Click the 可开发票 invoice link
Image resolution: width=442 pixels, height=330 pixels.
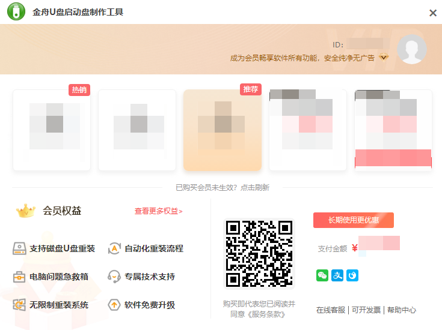click(x=366, y=310)
